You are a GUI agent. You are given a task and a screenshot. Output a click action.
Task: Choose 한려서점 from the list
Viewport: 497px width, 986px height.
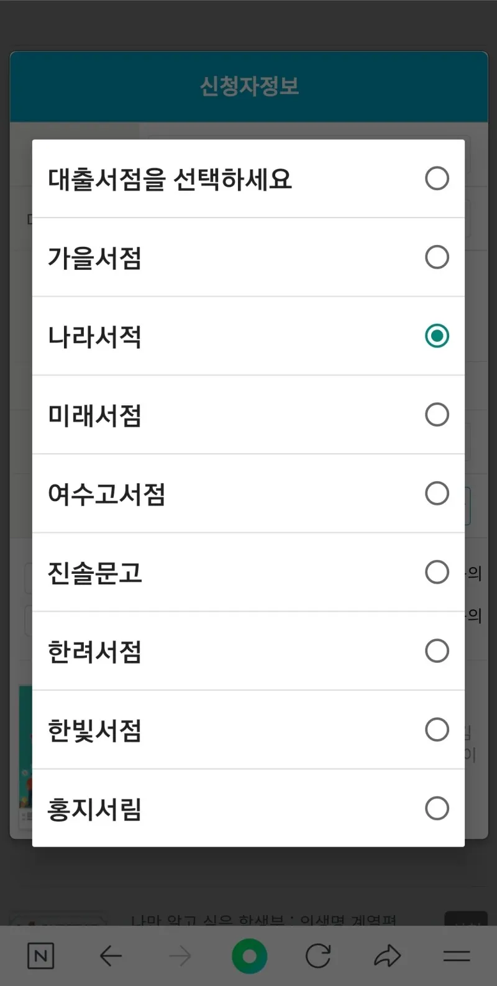click(x=95, y=652)
